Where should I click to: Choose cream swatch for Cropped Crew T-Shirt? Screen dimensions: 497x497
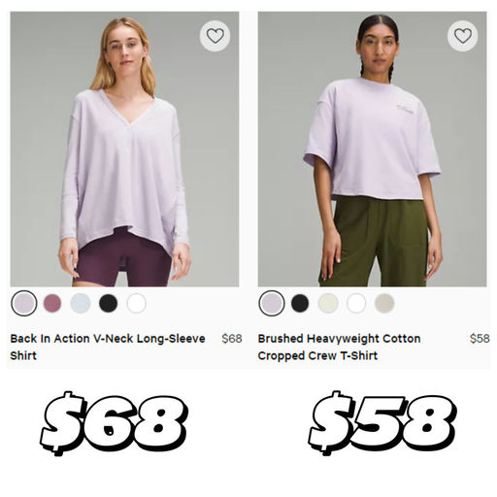[x=328, y=303]
